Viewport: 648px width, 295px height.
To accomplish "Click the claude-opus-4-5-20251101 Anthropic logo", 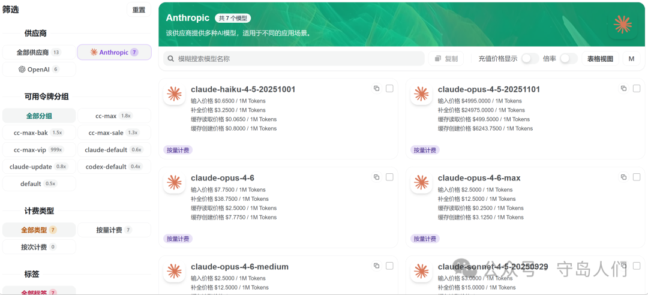I will click(421, 94).
